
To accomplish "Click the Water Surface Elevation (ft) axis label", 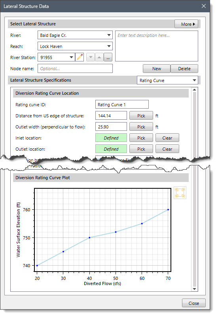I will (18, 230).
